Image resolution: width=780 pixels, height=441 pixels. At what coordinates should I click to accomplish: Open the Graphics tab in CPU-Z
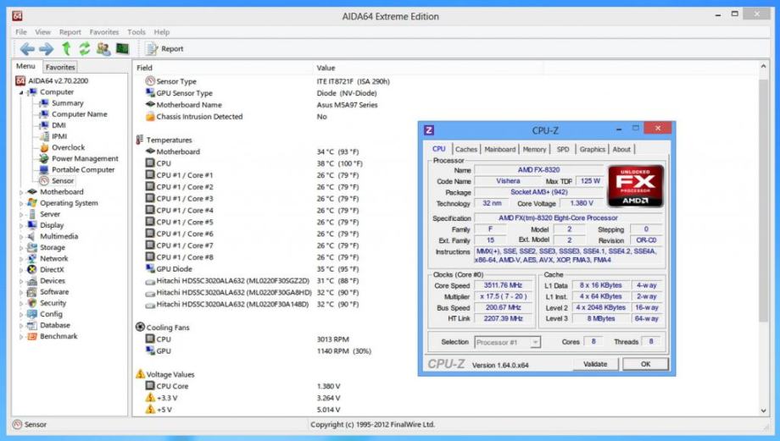click(x=592, y=149)
